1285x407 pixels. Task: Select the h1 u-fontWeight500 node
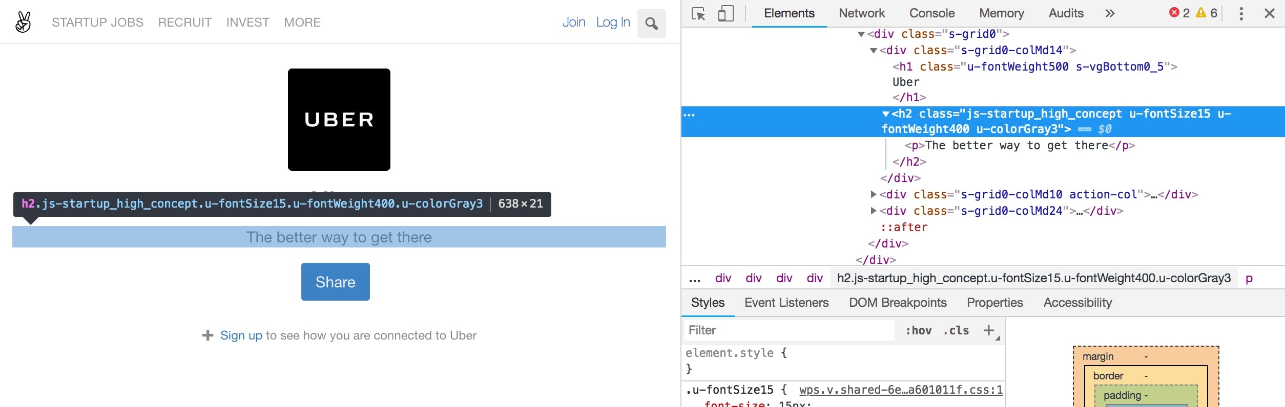click(1034, 66)
